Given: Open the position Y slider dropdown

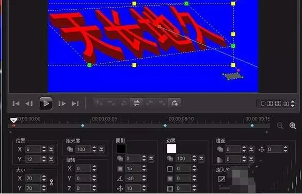Looking at the screenshot, I should (51, 159).
